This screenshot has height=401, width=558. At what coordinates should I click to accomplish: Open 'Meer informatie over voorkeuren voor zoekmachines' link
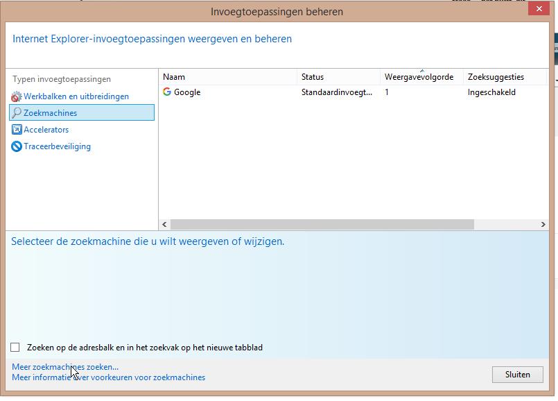pyautogui.click(x=108, y=377)
